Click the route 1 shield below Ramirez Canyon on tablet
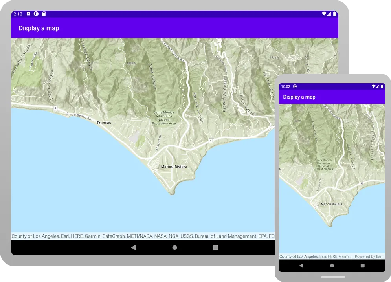The image size is (391, 282). click(211, 141)
